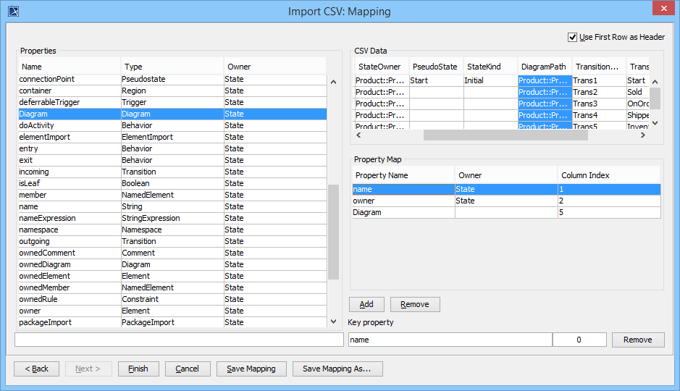
Task: Toggle Use First Row as Header checkbox
Action: pyautogui.click(x=573, y=37)
